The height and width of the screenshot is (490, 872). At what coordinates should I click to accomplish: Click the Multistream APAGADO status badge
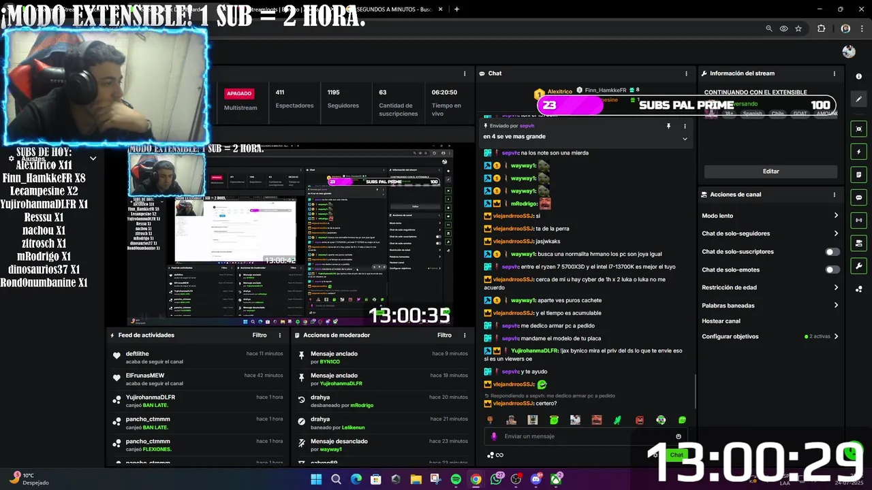(x=239, y=93)
